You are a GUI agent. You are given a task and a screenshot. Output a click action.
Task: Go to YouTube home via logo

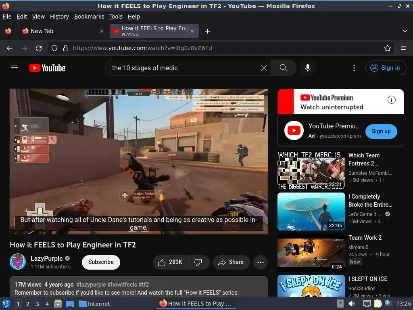pos(47,68)
